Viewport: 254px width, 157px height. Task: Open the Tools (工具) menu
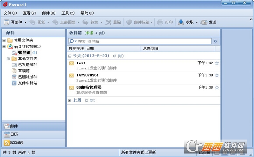tap(68, 13)
